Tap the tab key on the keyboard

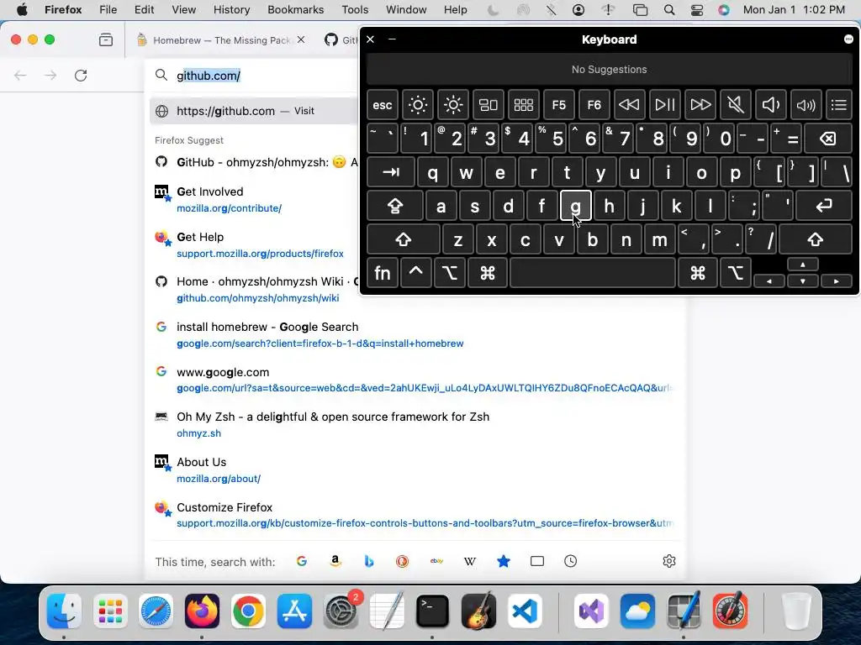391,172
